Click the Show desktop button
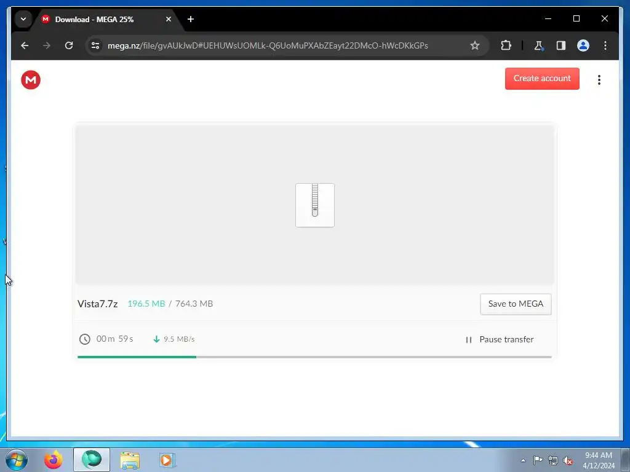630x472 pixels. click(x=626, y=460)
